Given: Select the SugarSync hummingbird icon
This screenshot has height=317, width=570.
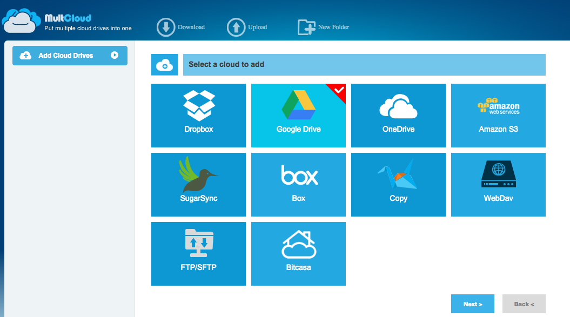Looking at the screenshot, I should (198, 174).
